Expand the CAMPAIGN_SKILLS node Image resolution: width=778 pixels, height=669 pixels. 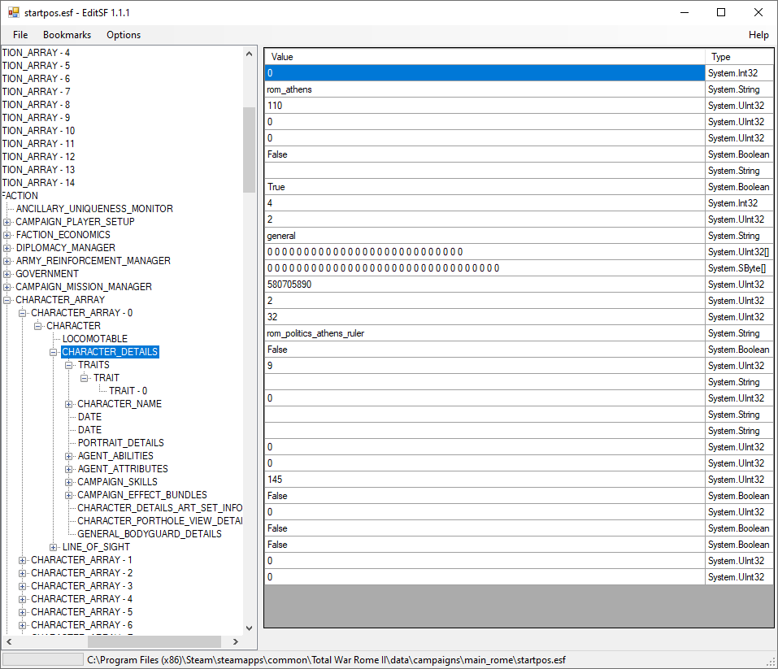point(68,482)
